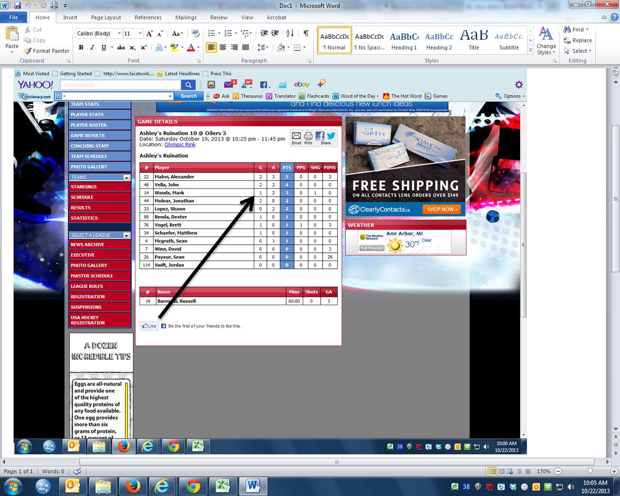Click the Format Painter brush icon
620x496 pixels.
tap(28, 51)
